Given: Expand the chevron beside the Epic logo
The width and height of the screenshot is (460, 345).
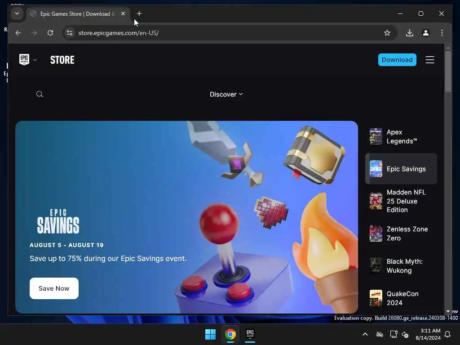Looking at the screenshot, I should (35, 60).
